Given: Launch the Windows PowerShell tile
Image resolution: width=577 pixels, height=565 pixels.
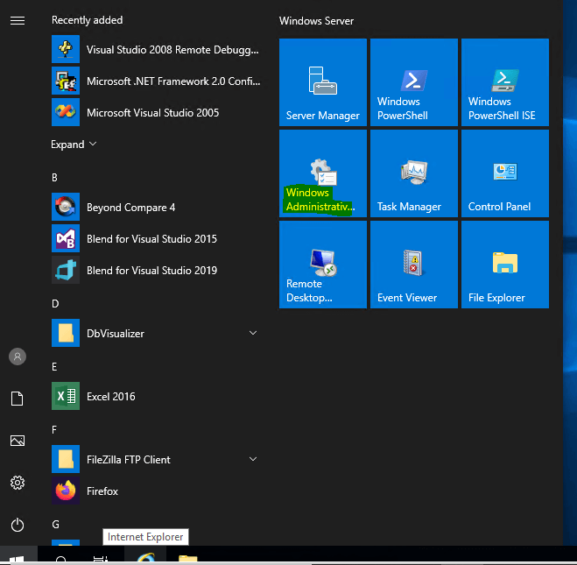Looking at the screenshot, I should (413, 82).
